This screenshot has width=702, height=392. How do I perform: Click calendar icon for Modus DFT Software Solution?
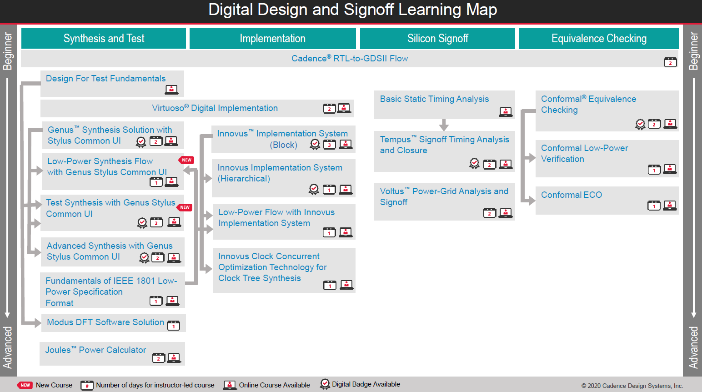click(174, 326)
